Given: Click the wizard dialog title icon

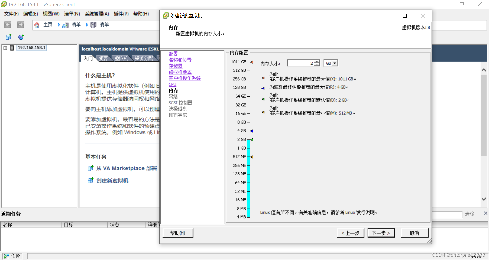Looking at the screenshot, I should [166, 16].
